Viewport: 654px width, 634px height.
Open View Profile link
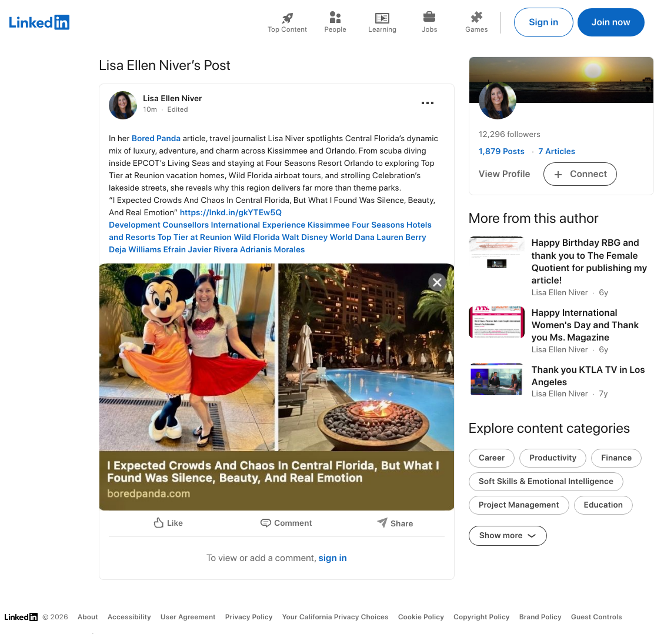point(504,174)
